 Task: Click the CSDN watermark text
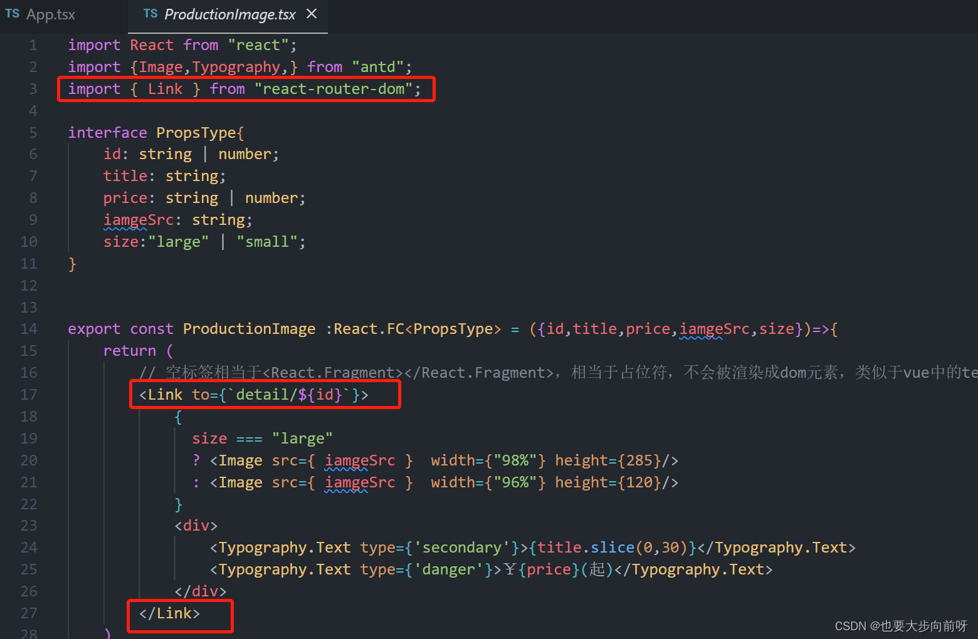[x=901, y=625]
